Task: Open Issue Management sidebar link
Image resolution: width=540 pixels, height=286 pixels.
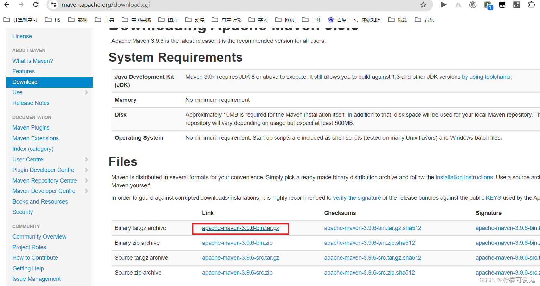Action: (x=36, y=279)
